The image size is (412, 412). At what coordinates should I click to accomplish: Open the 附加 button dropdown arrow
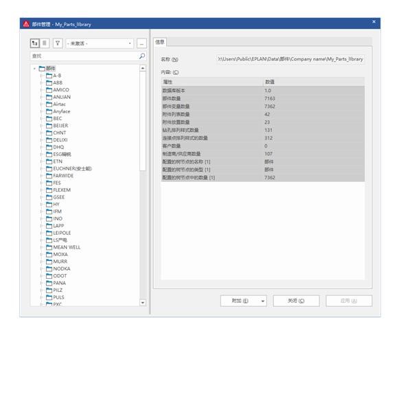[x=263, y=301]
